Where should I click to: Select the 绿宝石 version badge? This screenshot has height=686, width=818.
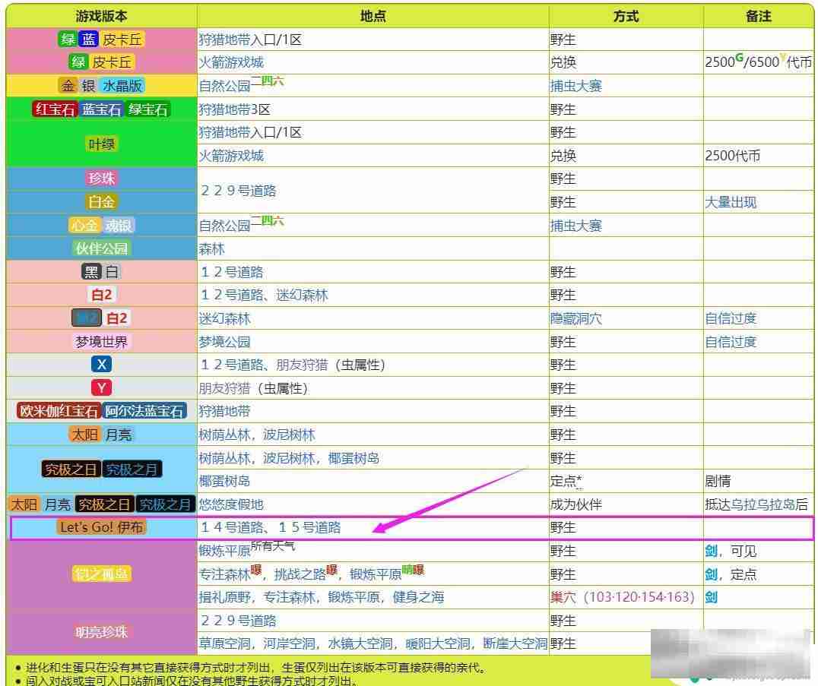[148, 109]
